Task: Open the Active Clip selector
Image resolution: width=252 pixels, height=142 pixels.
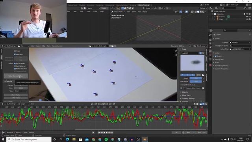Action: 240,49
